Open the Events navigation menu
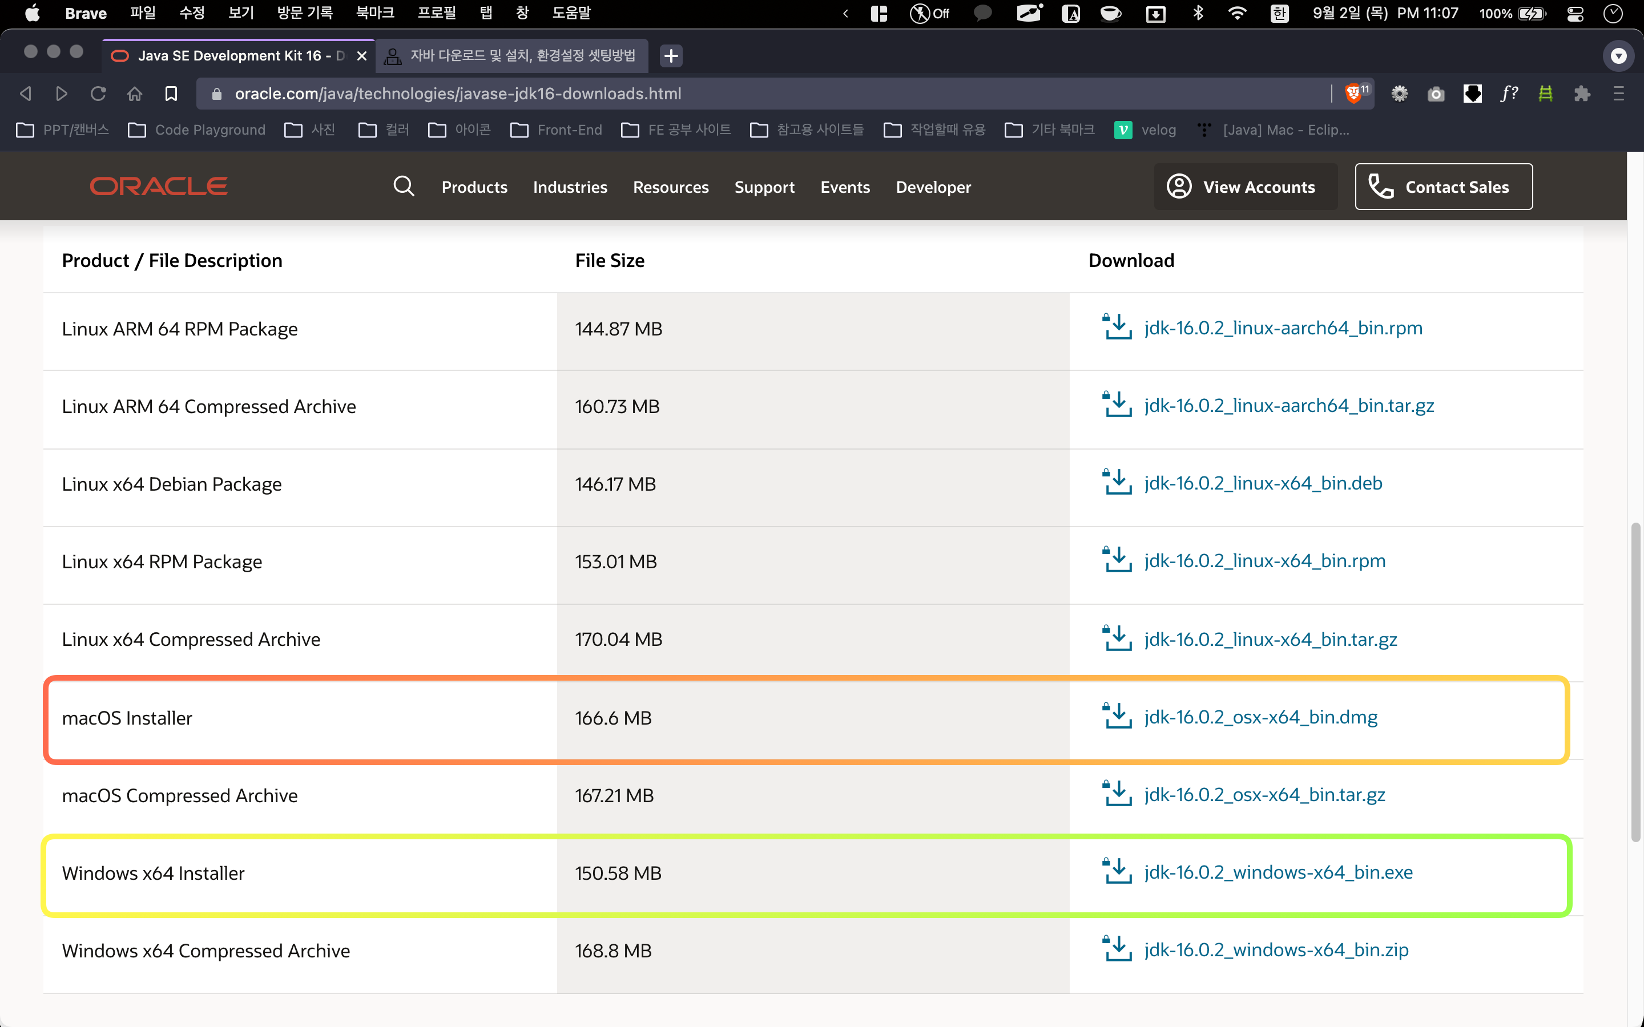1644x1027 pixels. (845, 187)
